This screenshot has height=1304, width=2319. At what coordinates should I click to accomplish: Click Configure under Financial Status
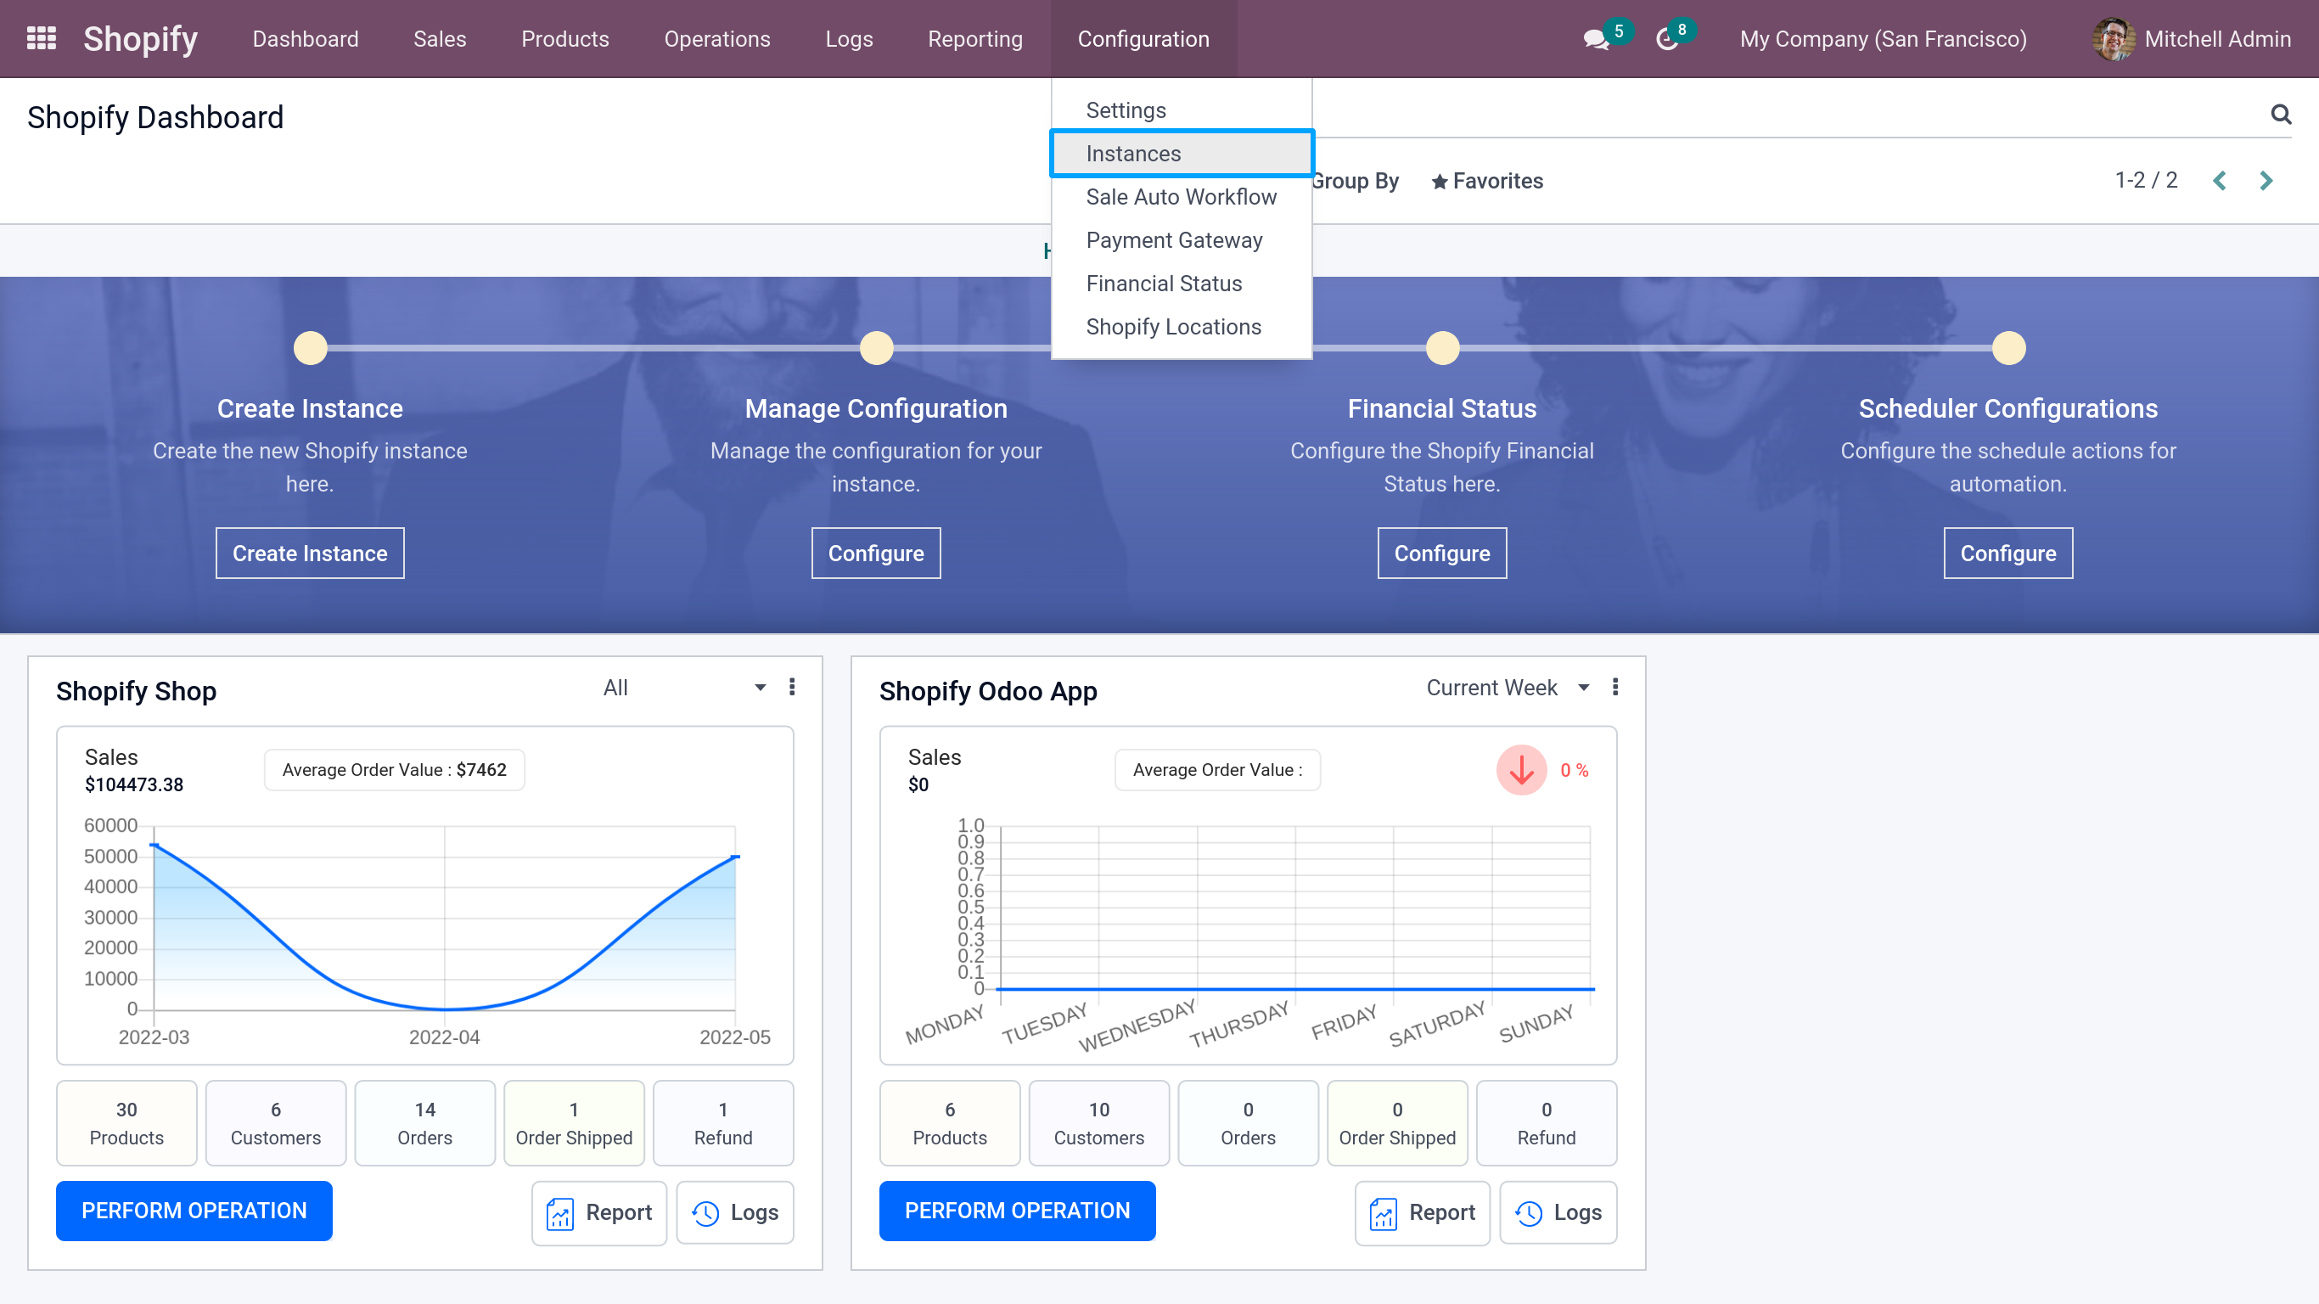click(1442, 553)
